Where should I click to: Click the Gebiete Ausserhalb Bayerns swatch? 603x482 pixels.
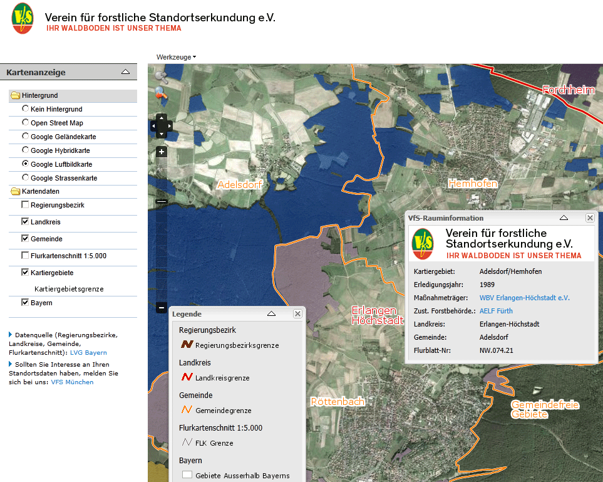pyautogui.click(x=187, y=474)
